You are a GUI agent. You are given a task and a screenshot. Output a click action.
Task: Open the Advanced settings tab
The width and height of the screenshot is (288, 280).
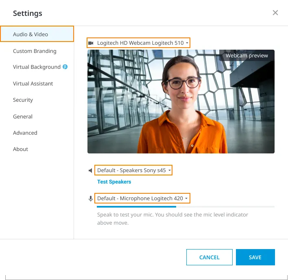(x=25, y=133)
